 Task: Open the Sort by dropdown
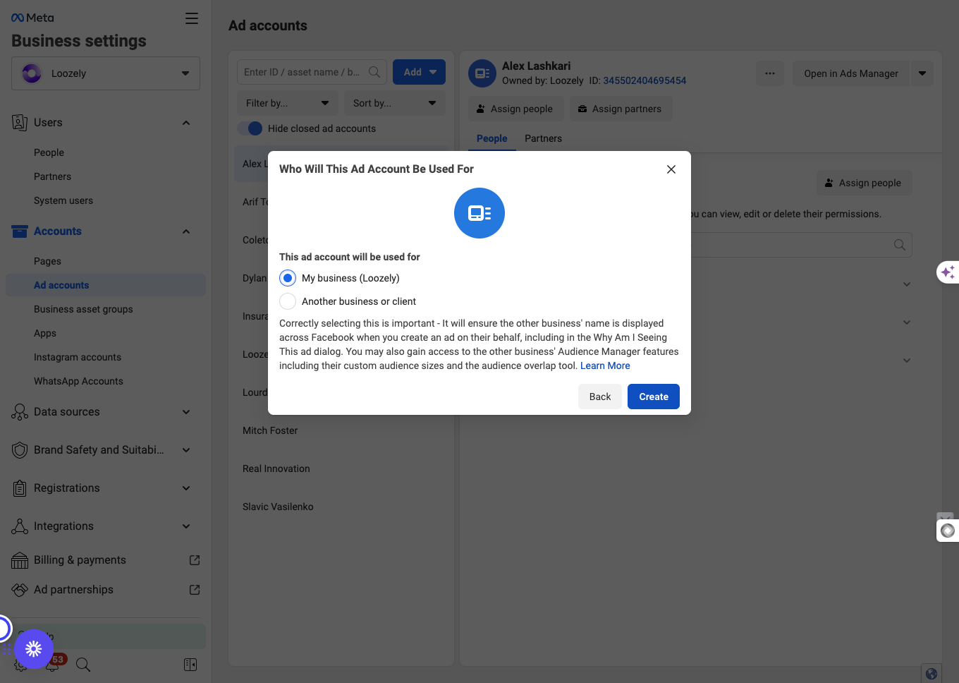coord(395,103)
